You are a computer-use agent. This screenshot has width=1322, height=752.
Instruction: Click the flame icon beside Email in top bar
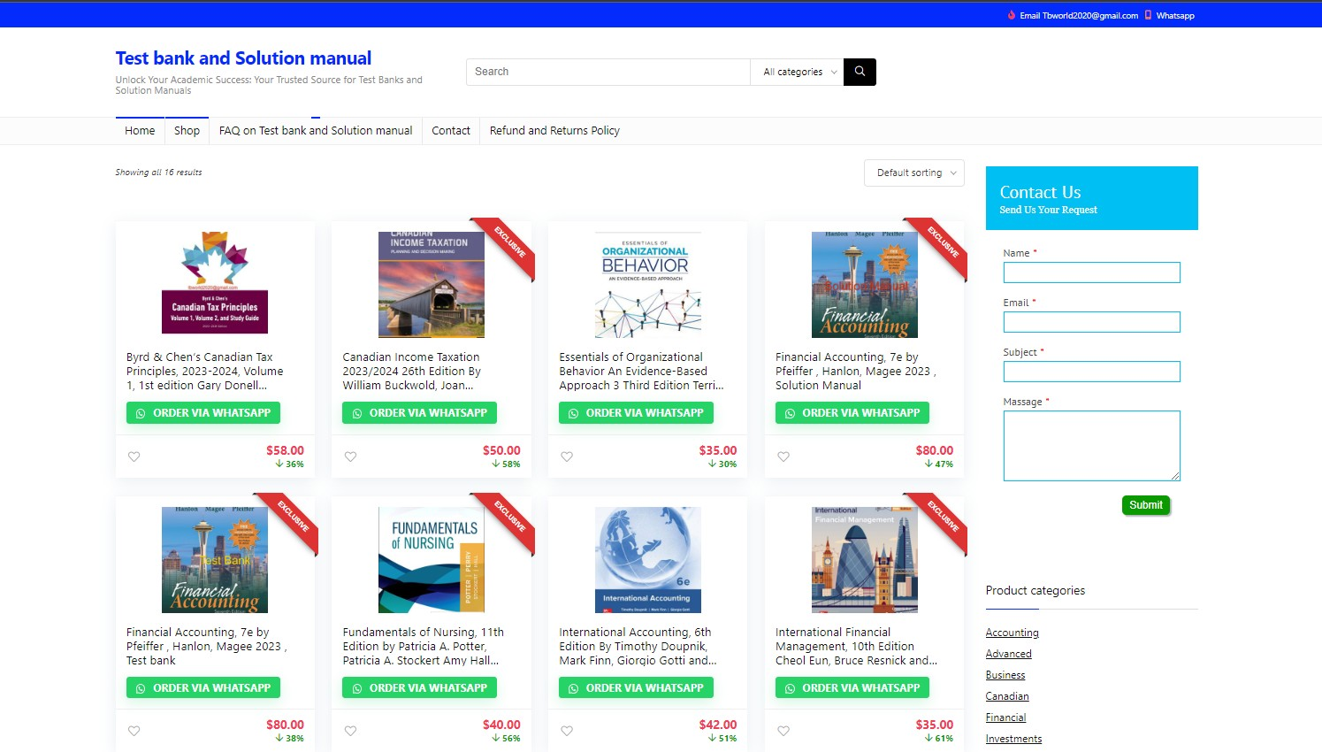tap(1012, 15)
